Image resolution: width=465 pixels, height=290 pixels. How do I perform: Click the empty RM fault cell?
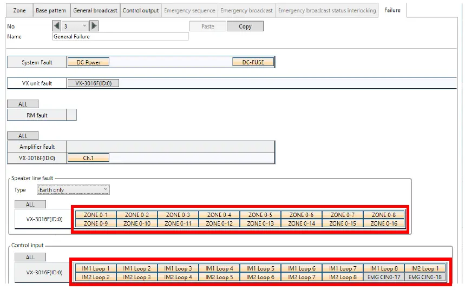[x=71, y=115]
